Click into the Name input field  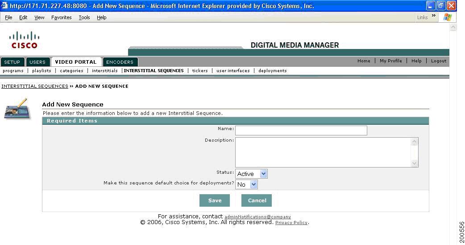pos(301,131)
